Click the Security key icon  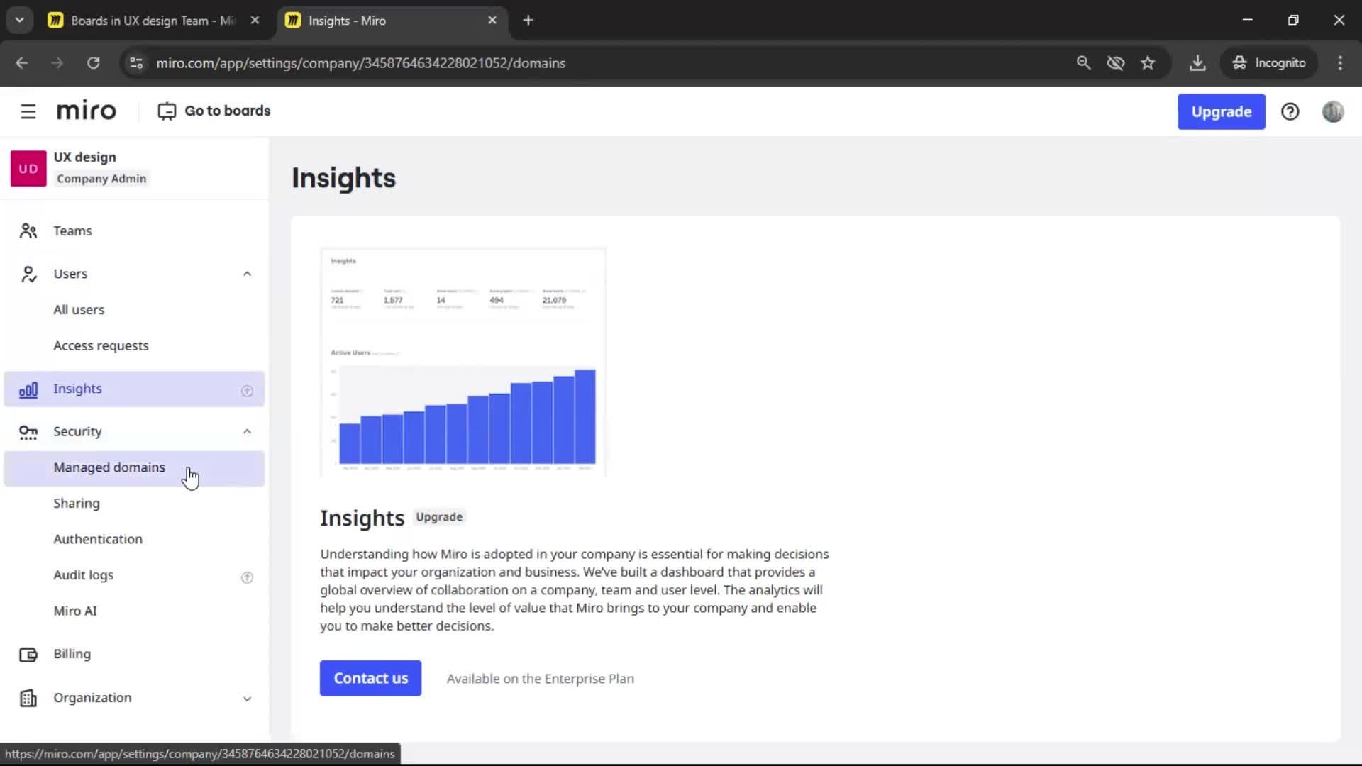pos(28,432)
